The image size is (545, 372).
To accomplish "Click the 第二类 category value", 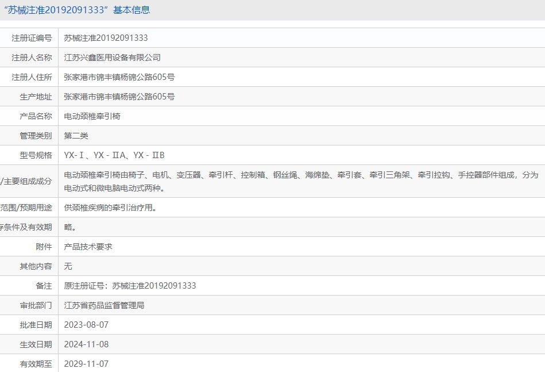I will click(76, 135).
